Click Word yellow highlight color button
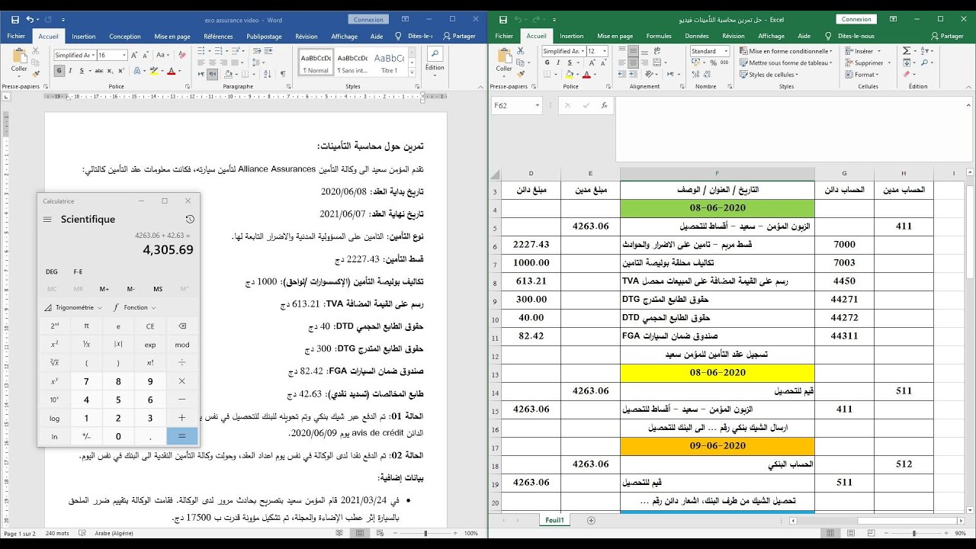The height and width of the screenshot is (549, 976). [x=154, y=71]
